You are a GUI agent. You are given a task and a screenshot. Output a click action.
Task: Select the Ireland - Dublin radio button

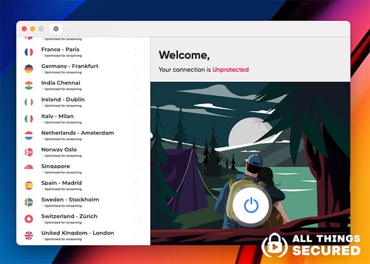pos(137,102)
